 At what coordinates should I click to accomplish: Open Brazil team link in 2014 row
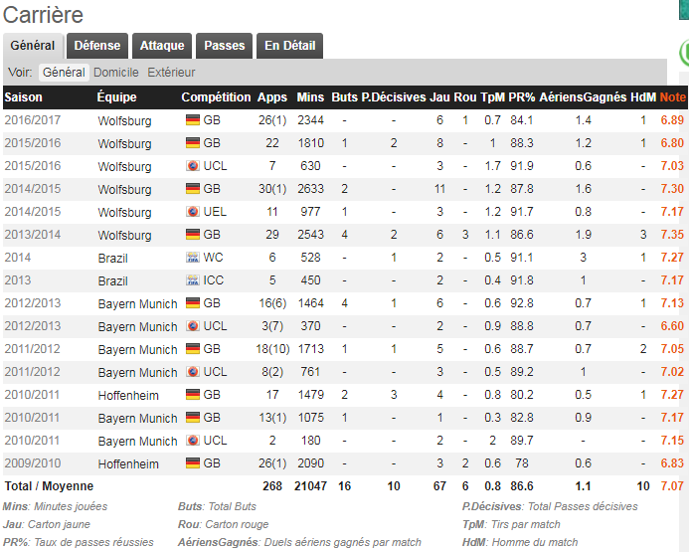(113, 258)
